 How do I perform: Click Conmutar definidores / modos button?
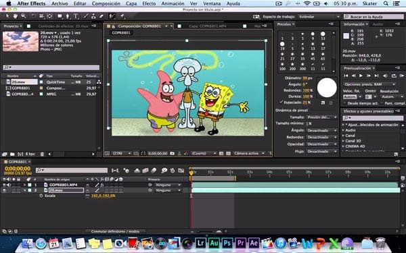(115, 231)
